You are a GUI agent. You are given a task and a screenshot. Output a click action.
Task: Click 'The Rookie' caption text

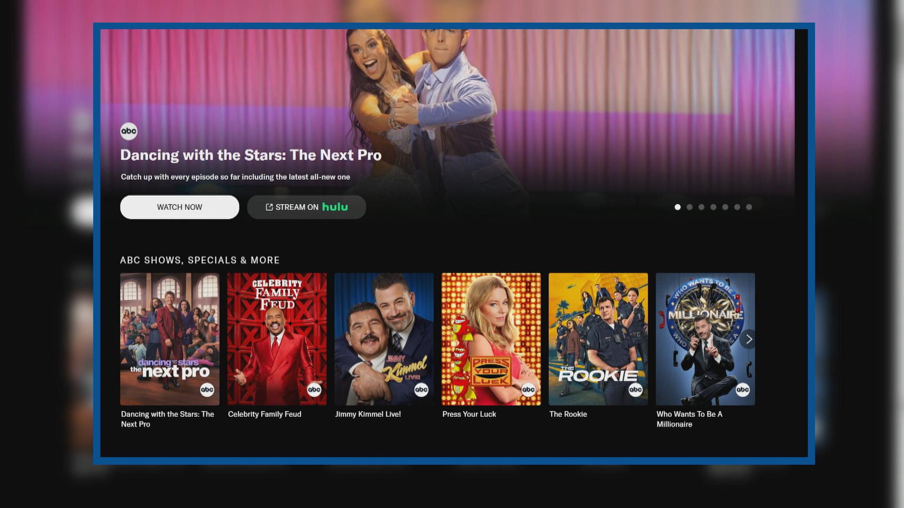coord(568,414)
